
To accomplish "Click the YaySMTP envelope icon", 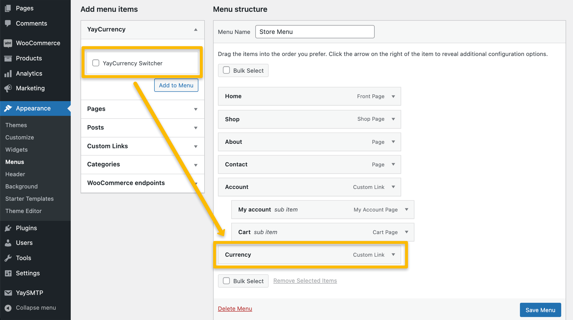I will tap(8, 293).
